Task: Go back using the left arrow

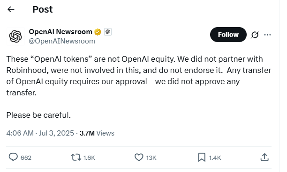Action: coord(11,9)
